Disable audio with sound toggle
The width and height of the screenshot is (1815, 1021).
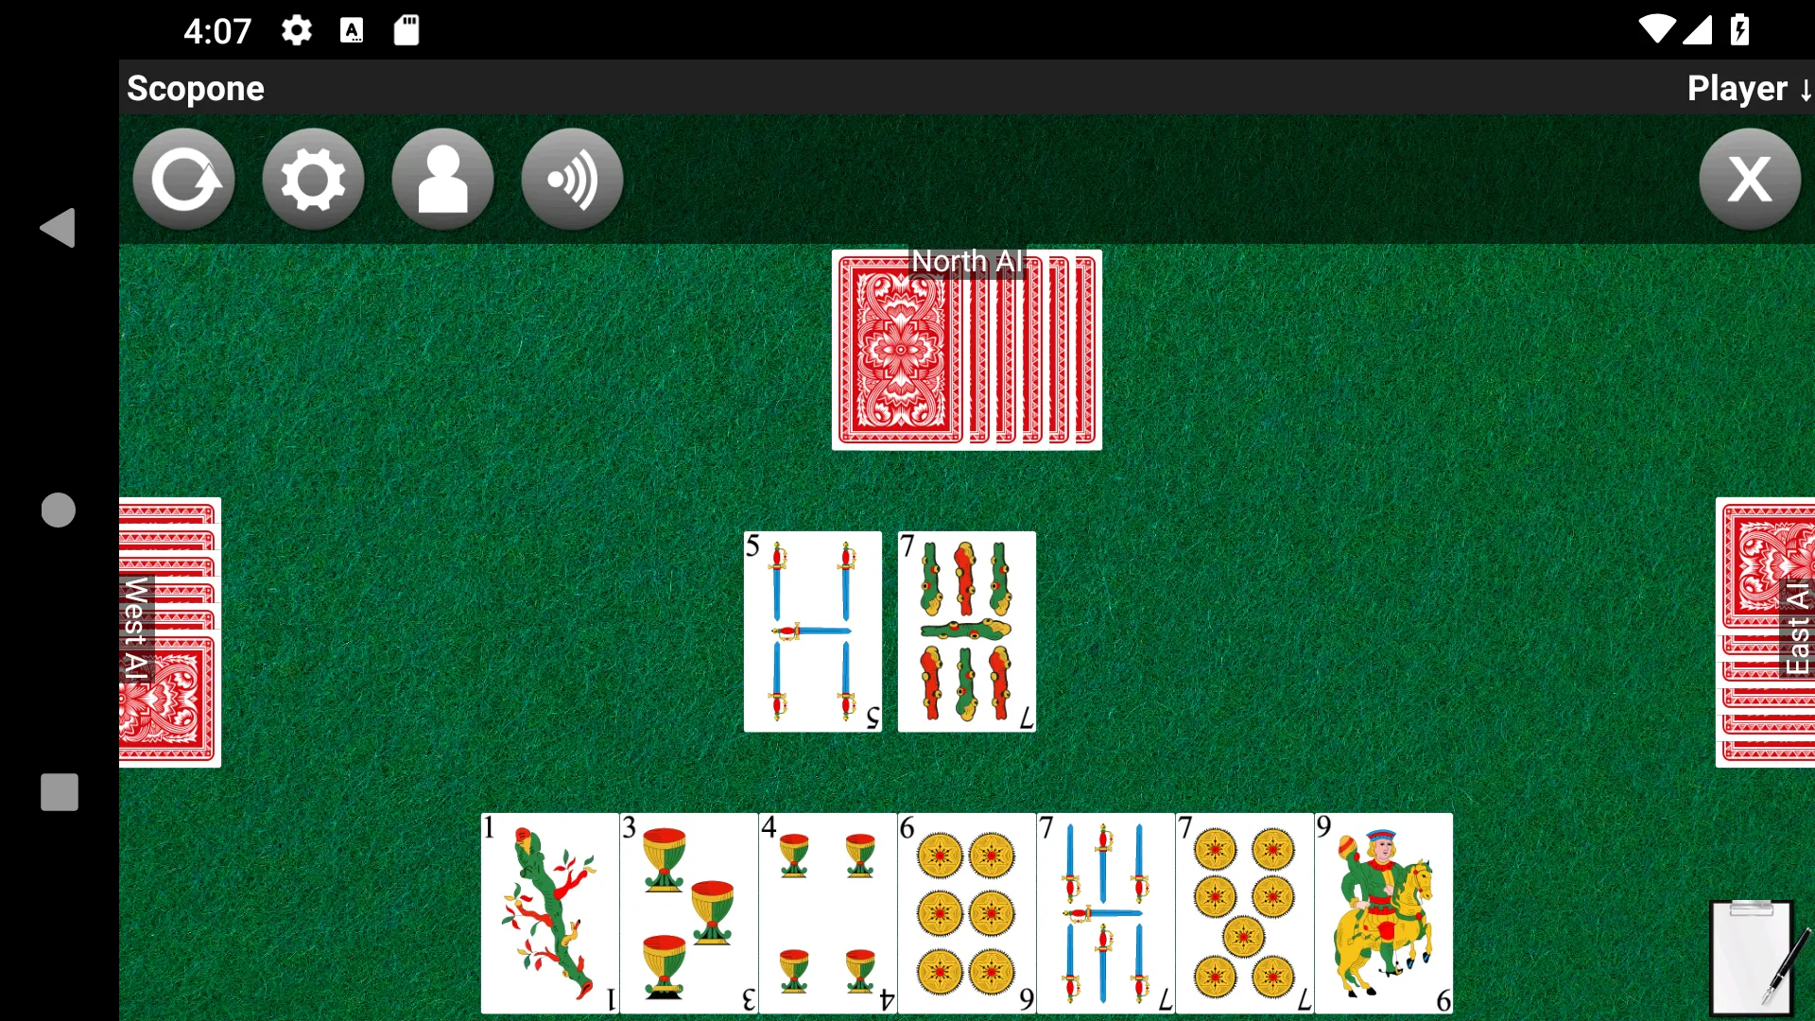(571, 179)
